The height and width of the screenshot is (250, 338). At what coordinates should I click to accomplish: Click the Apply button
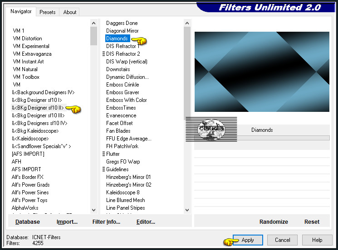tap(248, 240)
